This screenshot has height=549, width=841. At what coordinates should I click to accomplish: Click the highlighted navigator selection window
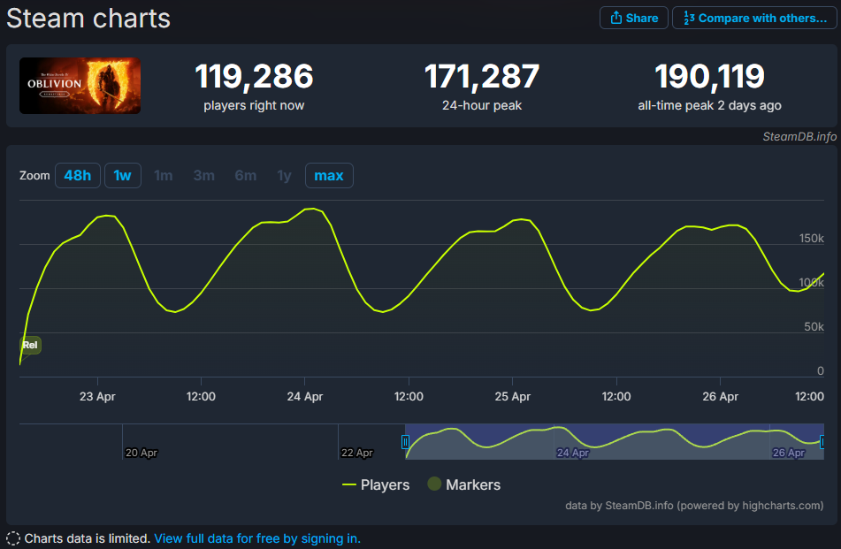(x=615, y=442)
